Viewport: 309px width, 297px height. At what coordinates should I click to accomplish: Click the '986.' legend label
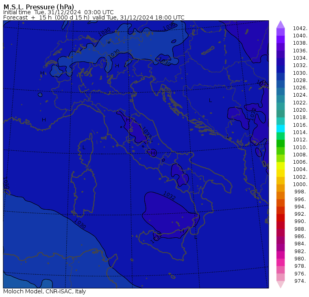(x=300, y=236)
